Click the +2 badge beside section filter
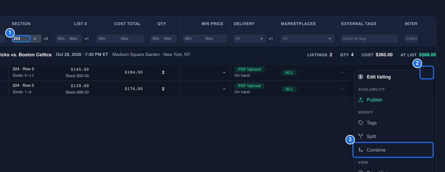This screenshot has height=172, width=445. [x=46, y=38]
